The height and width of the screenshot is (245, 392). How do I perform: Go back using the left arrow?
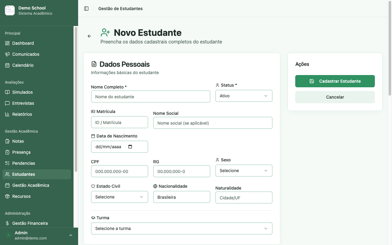click(89, 36)
